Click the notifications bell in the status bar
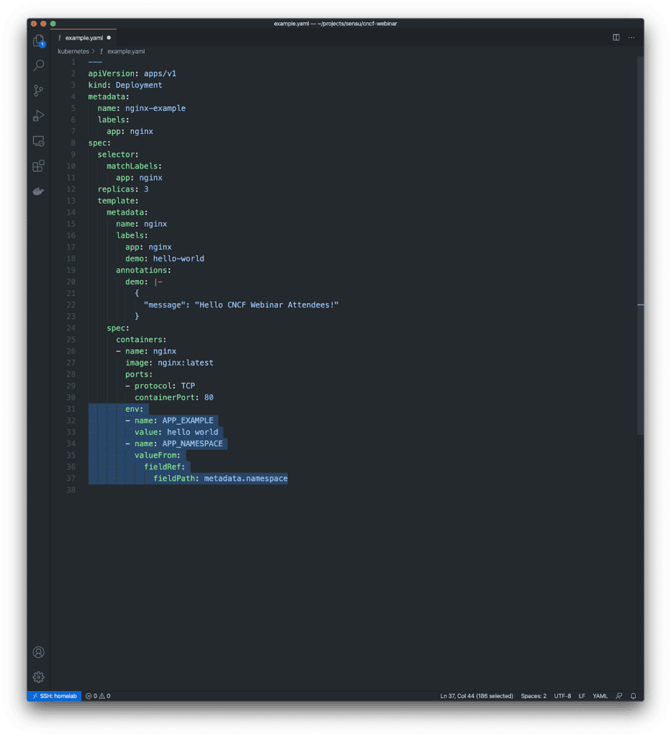The image size is (671, 737). click(633, 696)
